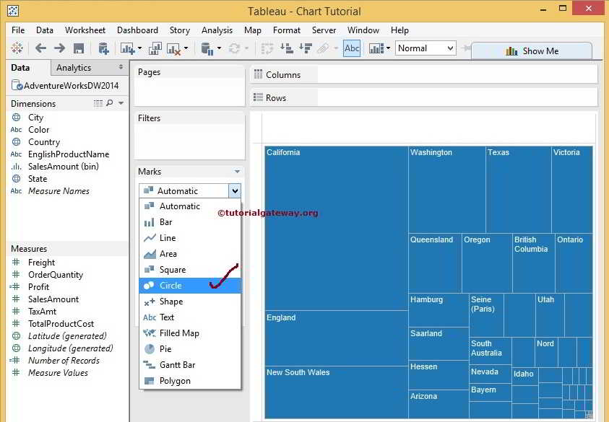
Task: Select the City dimension field
Action: point(35,118)
